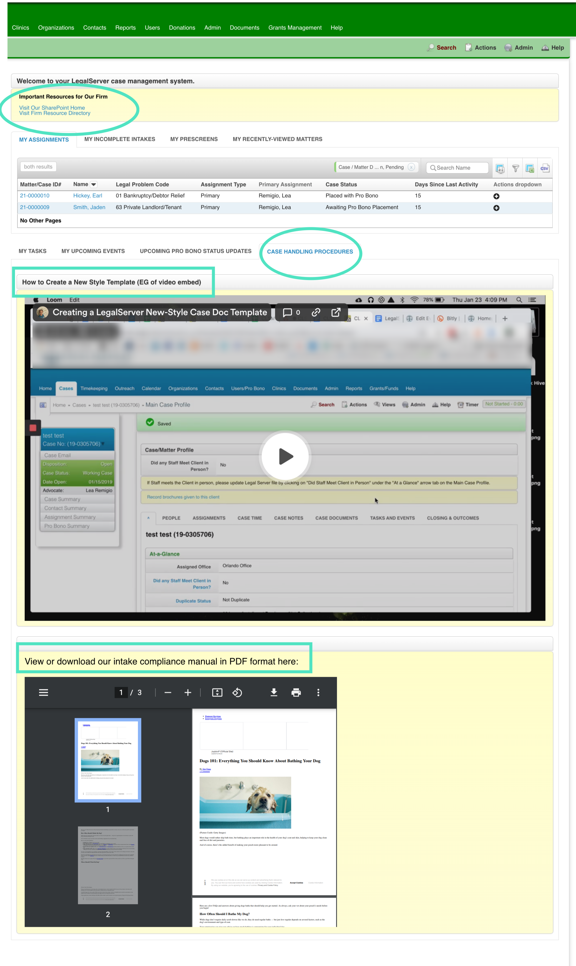Play the Loom video embed
576x966 pixels.
(x=285, y=456)
